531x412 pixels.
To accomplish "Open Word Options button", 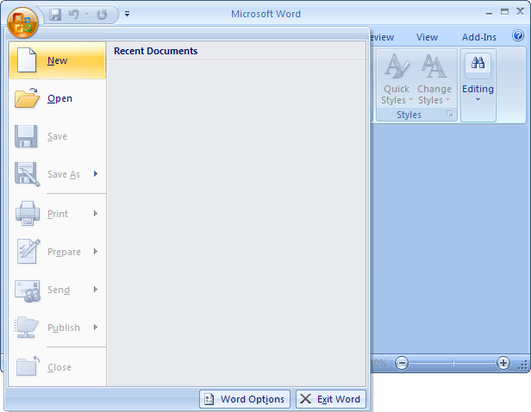I will [x=245, y=399].
